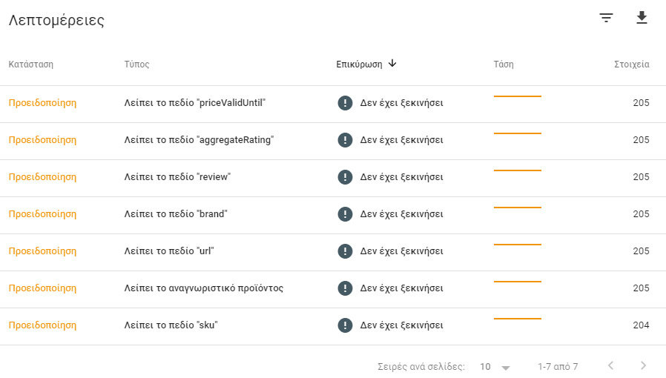
Task: Go to previous page arrow
Action: click(x=610, y=365)
